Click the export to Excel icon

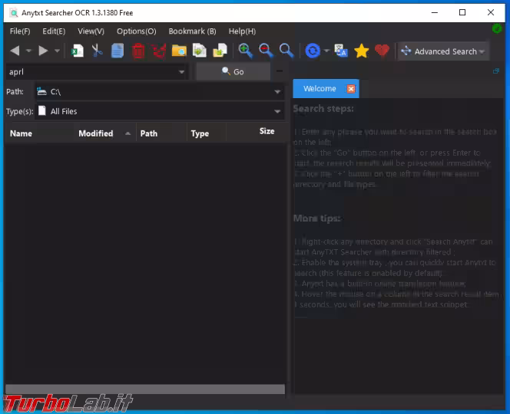tap(77, 51)
